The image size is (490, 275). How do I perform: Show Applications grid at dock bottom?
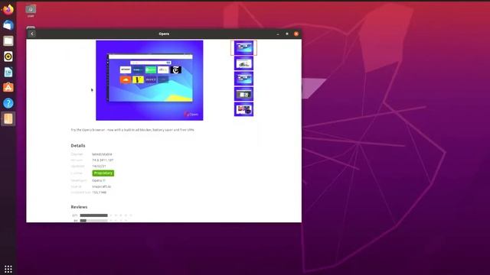pyautogui.click(x=8, y=269)
